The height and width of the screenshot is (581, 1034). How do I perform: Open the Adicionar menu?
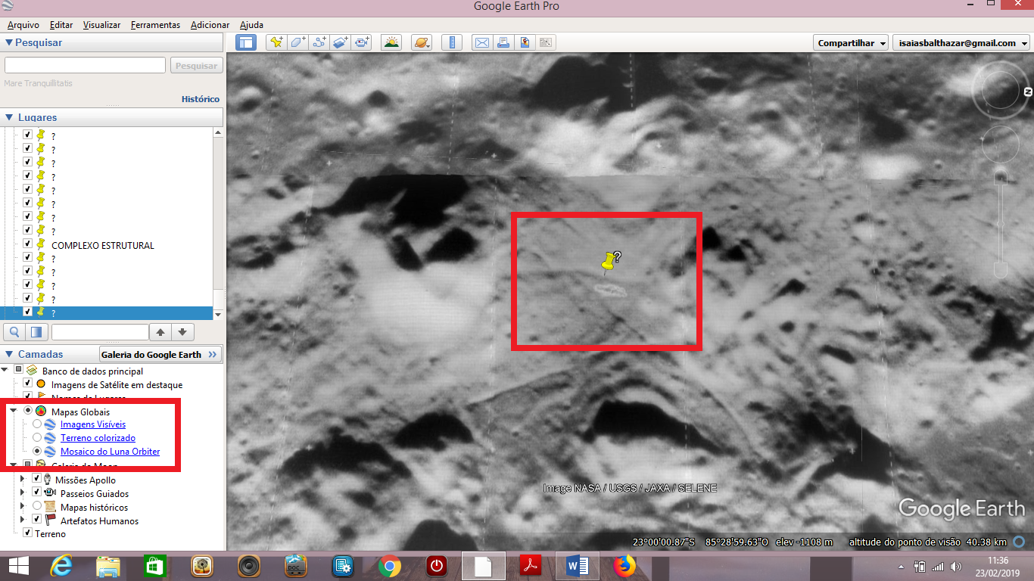click(x=210, y=25)
